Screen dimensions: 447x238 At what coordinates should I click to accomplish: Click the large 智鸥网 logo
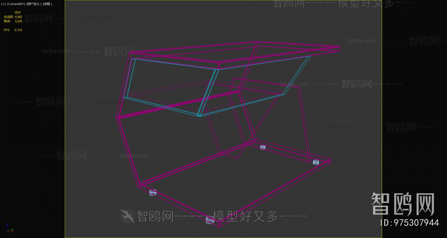pyautogui.click(x=403, y=204)
